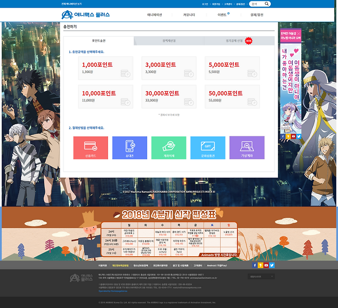Screen dimensions: 338x308
Task: Choose bank transfer payment (계좌이체)
Action: click(x=169, y=148)
